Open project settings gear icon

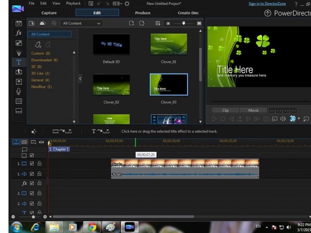pyautogui.click(x=127, y=4)
